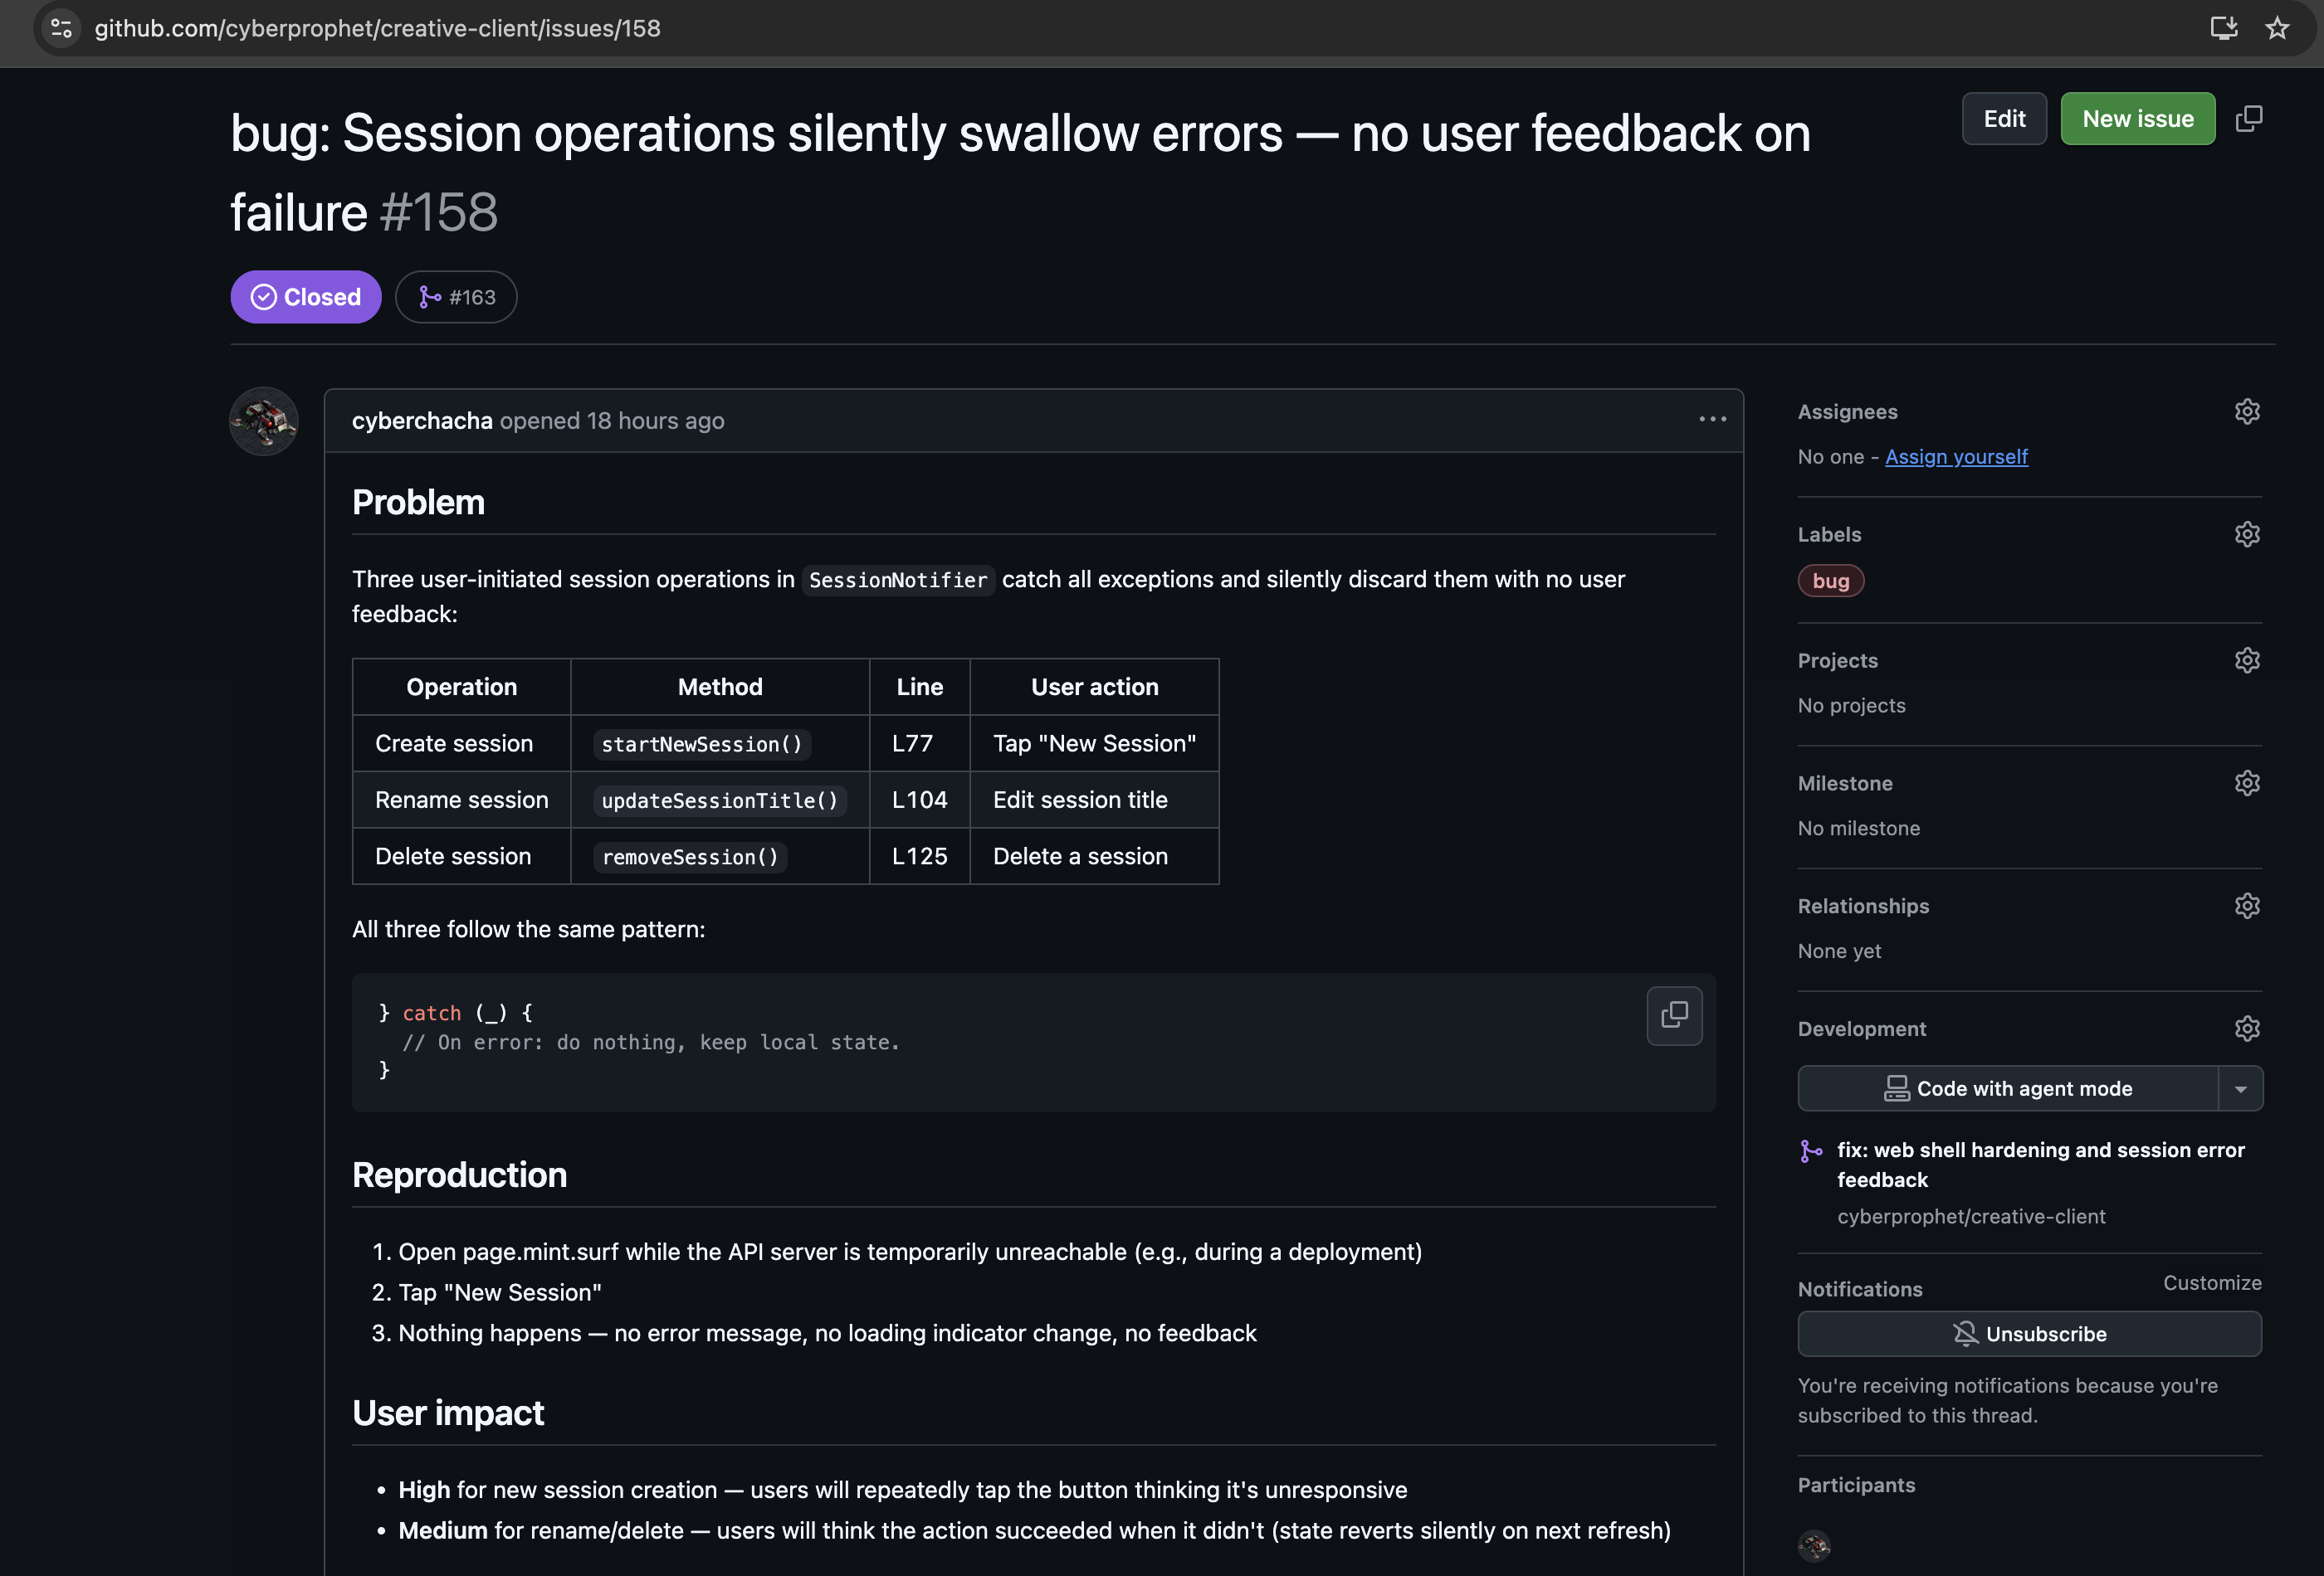Click the New issue button
The image size is (2324, 1576).
(2137, 119)
